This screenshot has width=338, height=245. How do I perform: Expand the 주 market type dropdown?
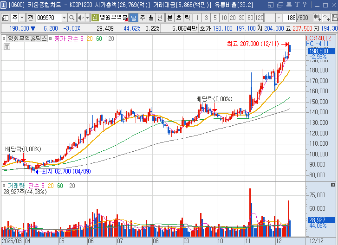point(22,18)
